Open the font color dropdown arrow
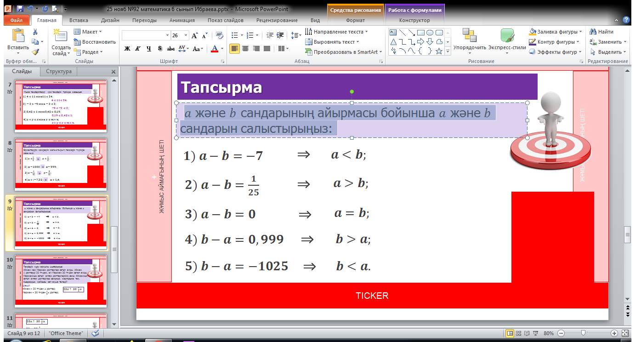This screenshot has width=635, height=342. pyautogui.click(x=222, y=49)
